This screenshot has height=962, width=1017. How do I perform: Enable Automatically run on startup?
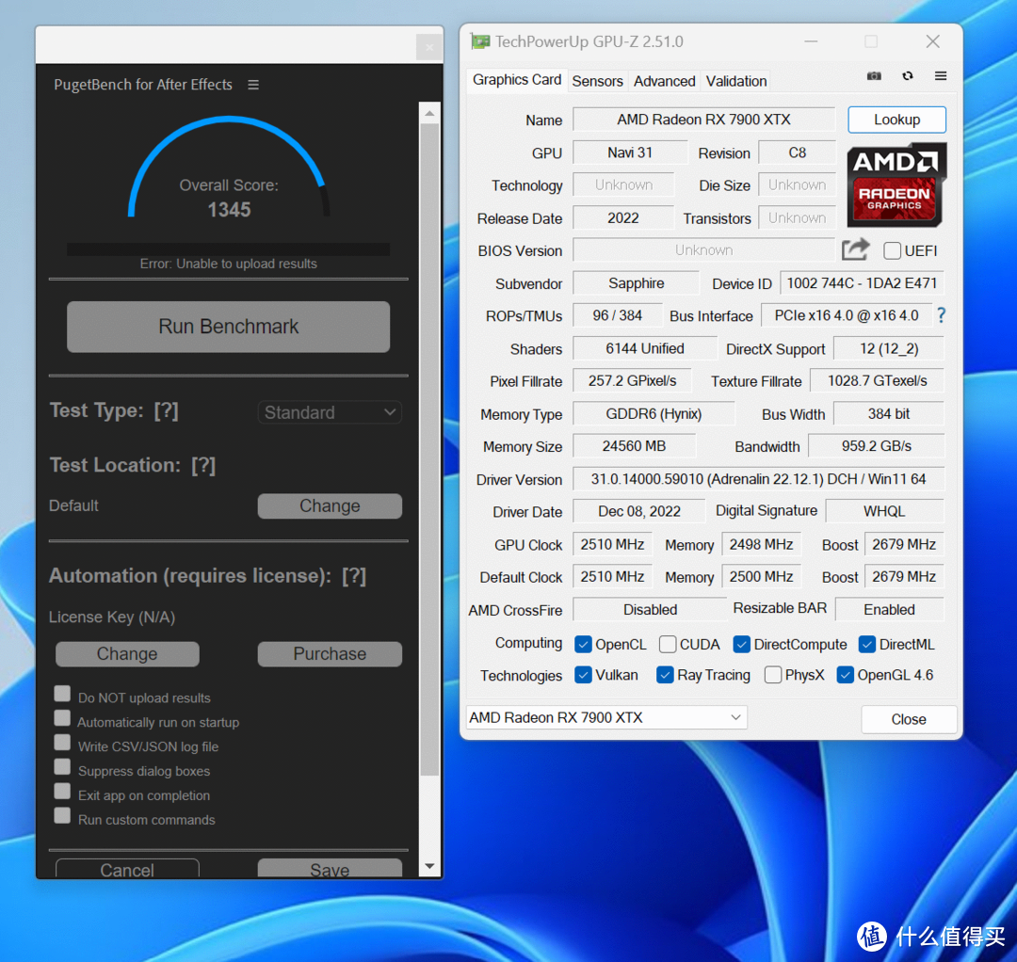click(62, 718)
